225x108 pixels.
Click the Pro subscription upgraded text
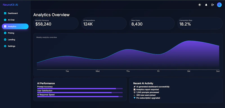click(148, 98)
